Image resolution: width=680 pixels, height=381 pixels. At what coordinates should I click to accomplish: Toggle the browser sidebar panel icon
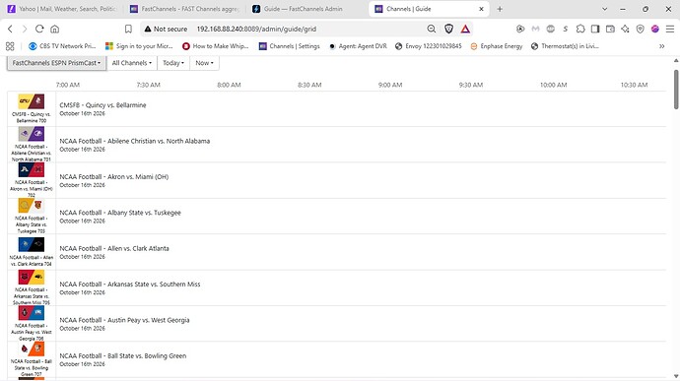tap(595, 29)
